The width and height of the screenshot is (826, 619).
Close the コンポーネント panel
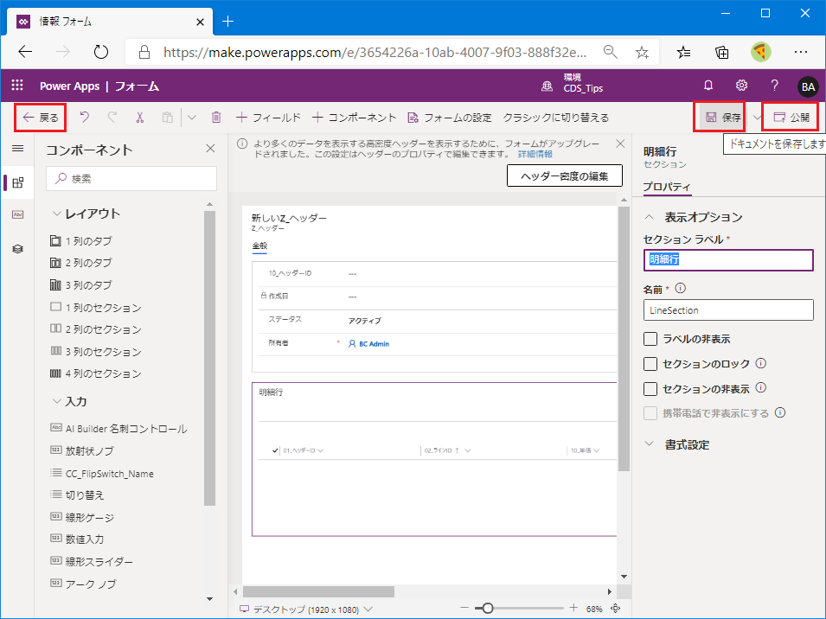pos(210,149)
